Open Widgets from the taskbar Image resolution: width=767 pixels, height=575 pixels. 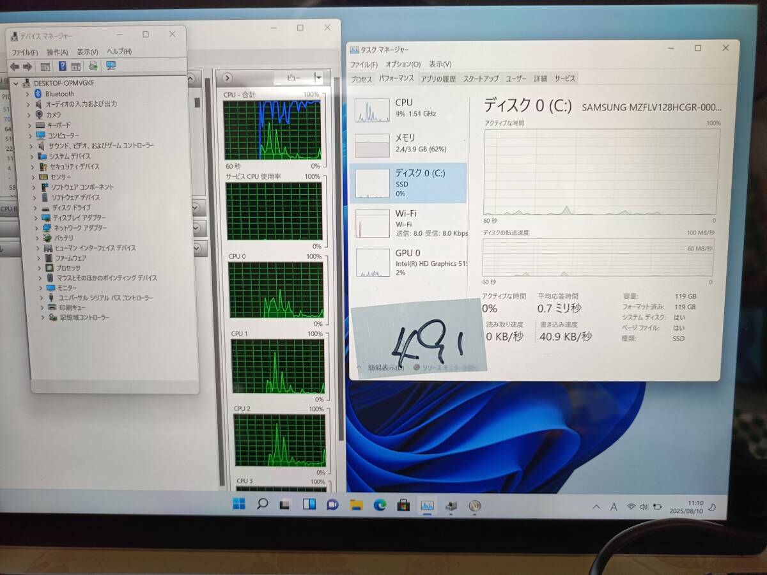309,504
